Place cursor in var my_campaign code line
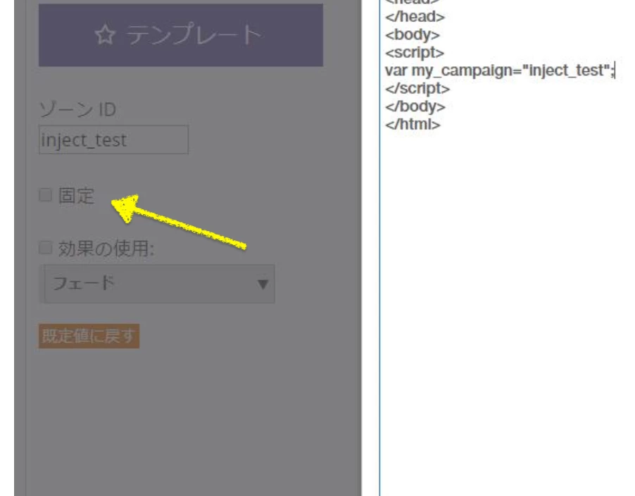 (500, 70)
